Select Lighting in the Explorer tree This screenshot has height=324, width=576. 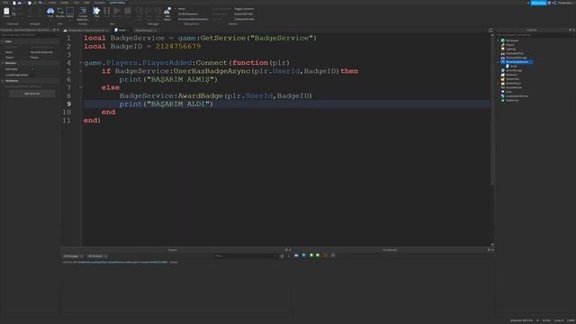coord(510,49)
